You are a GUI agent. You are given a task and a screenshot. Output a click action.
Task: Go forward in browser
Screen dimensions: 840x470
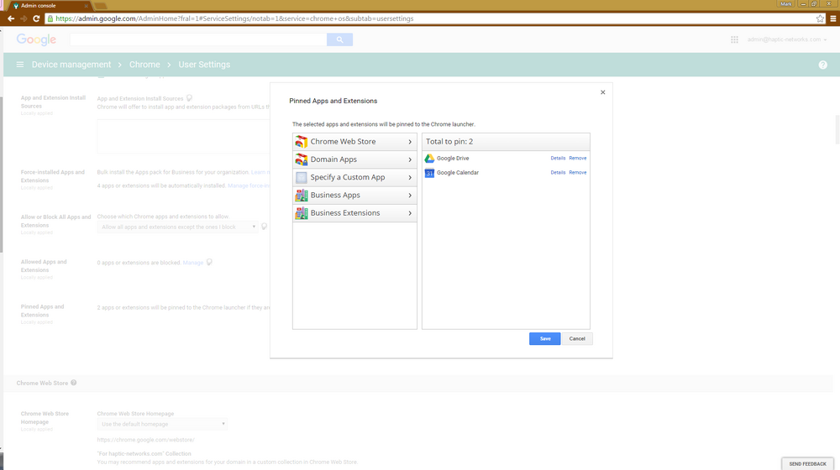[24, 18]
